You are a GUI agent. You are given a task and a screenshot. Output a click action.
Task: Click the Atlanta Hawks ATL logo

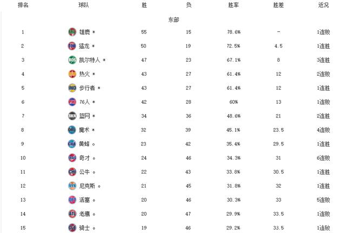point(72,214)
